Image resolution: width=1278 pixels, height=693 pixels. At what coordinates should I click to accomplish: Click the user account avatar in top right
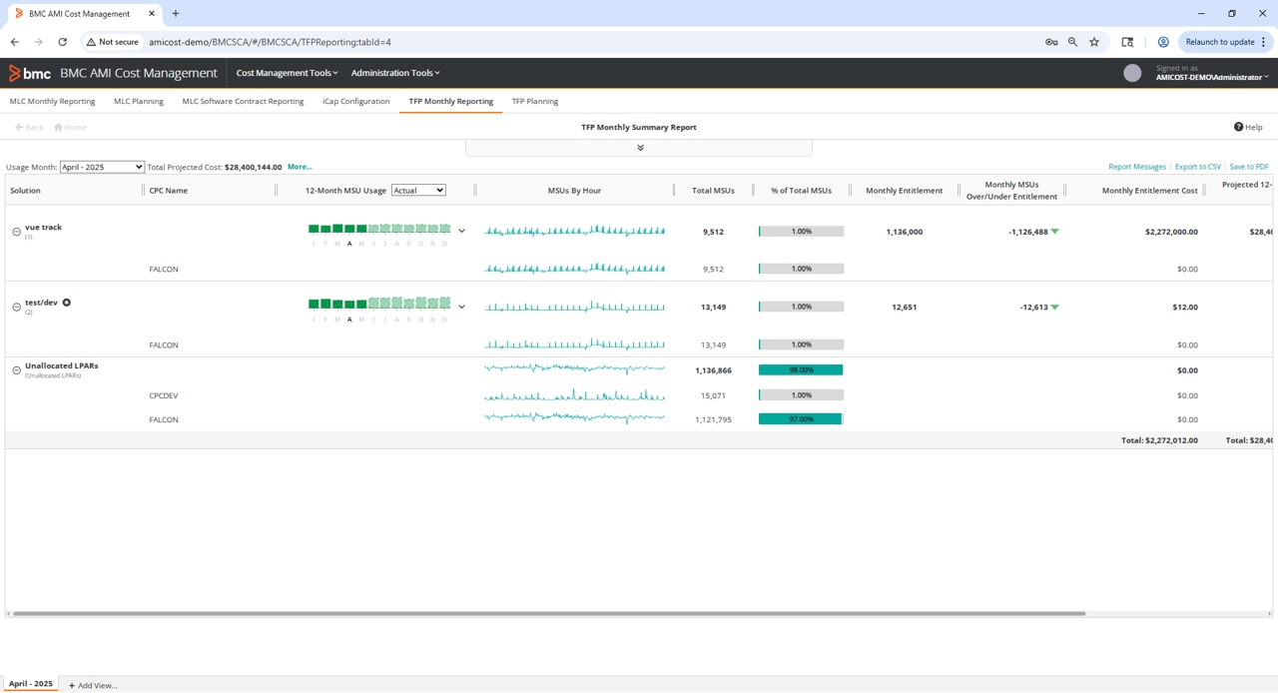click(x=1132, y=72)
